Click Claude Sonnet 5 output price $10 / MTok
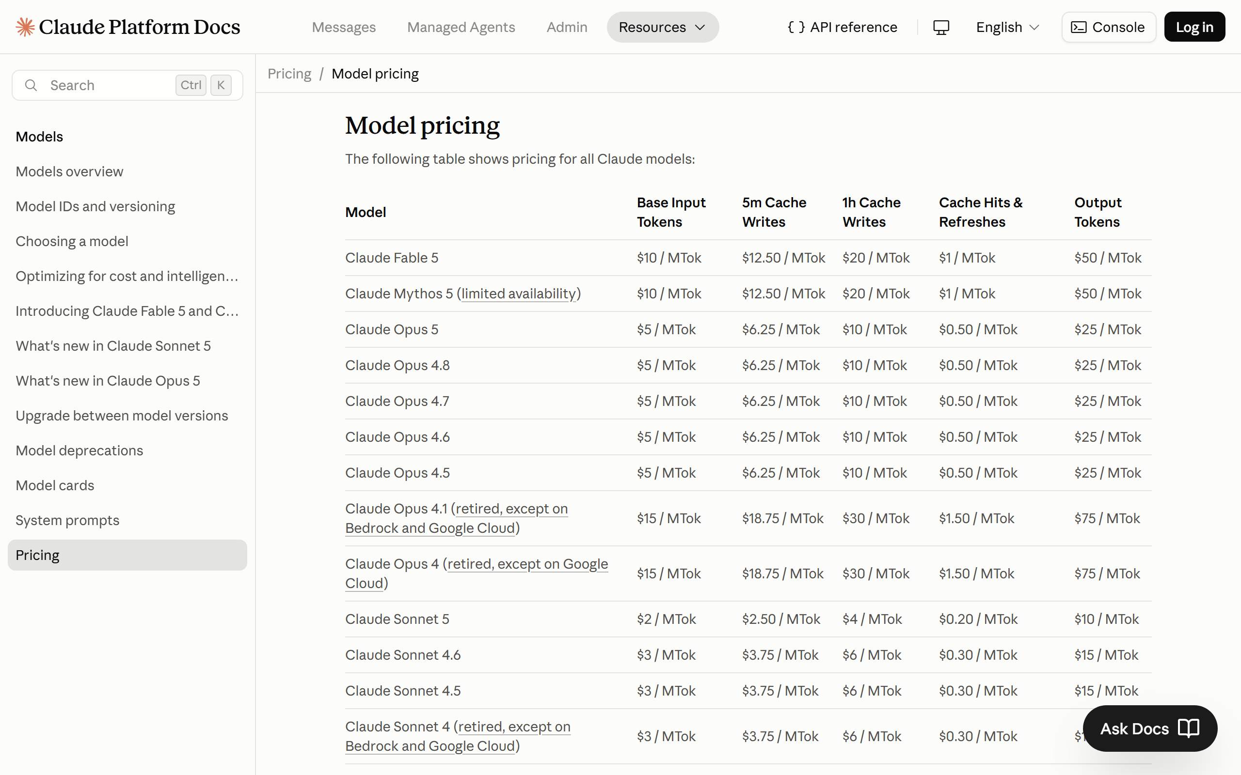1241x775 pixels. pos(1106,619)
